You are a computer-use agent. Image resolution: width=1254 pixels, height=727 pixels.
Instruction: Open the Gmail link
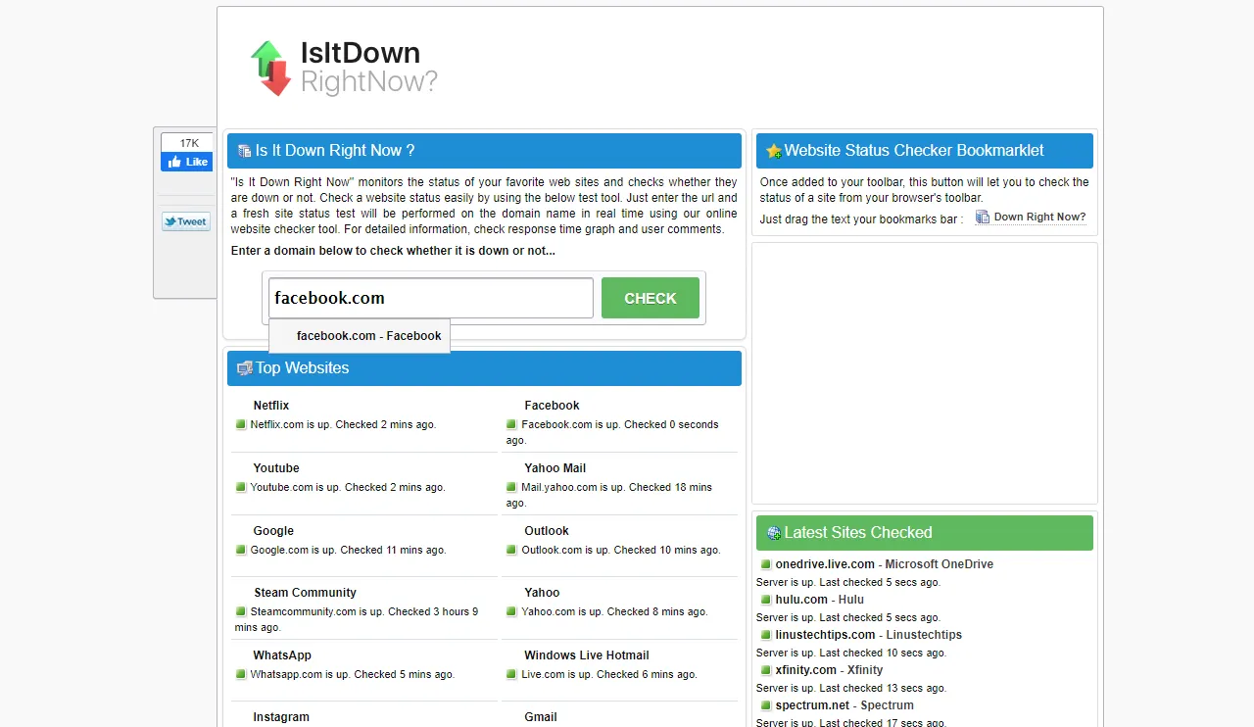pyautogui.click(x=541, y=717)
